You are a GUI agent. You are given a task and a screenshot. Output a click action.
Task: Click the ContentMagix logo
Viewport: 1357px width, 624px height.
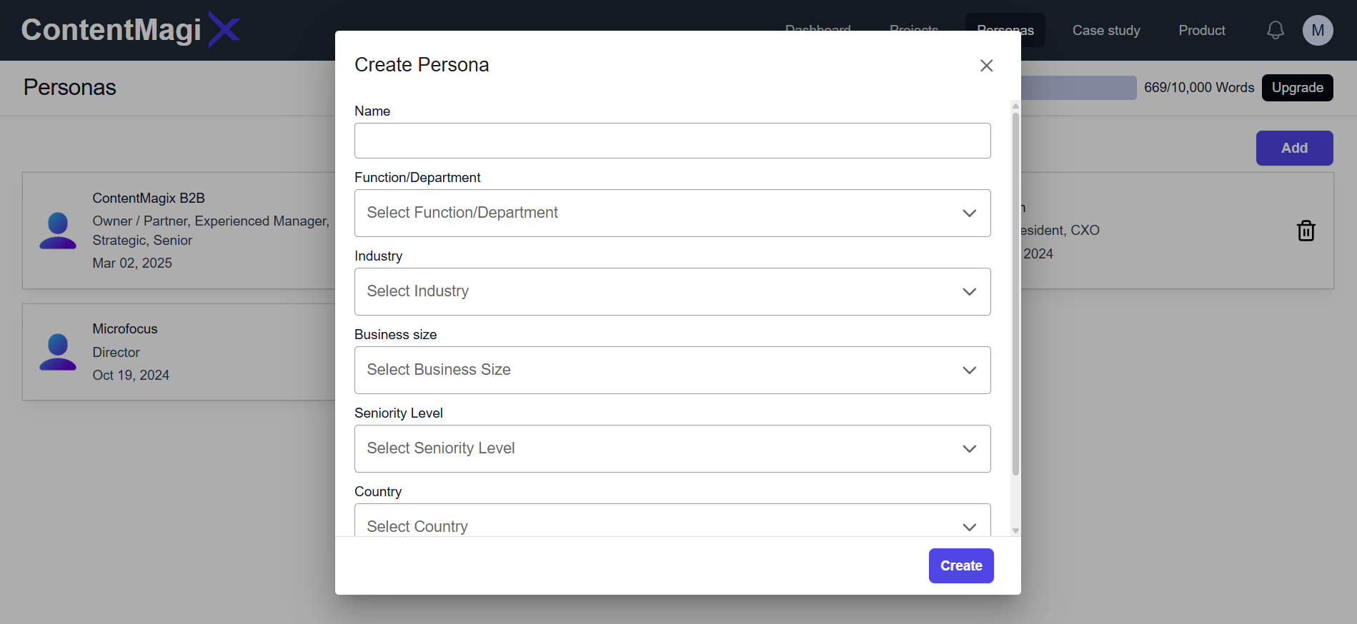coord(130,30)
